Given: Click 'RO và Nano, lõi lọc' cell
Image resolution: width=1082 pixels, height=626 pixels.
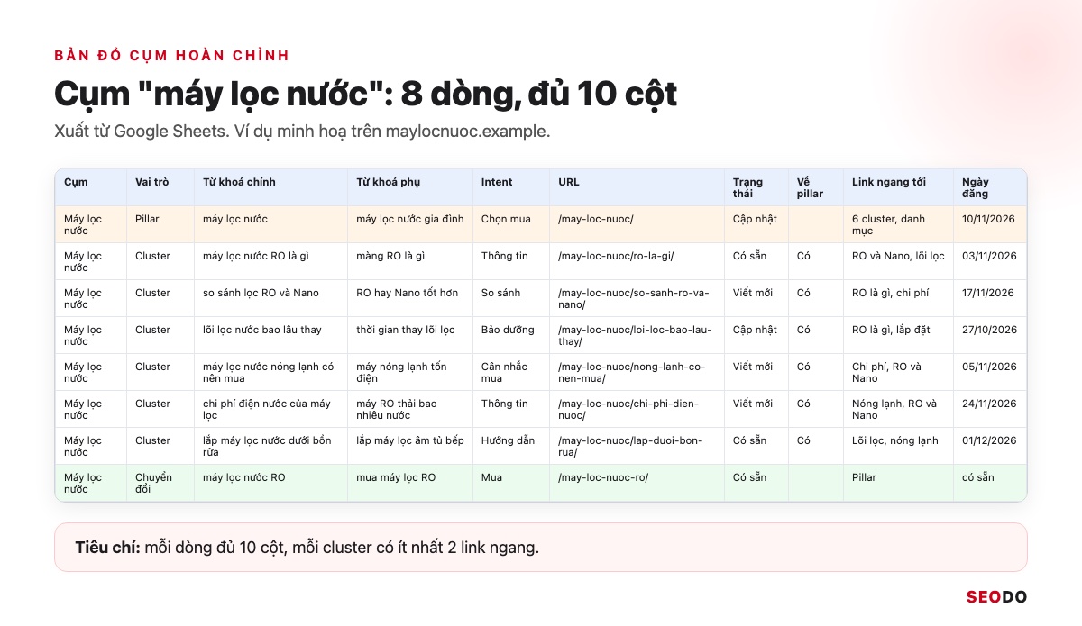Looking at the screenshot, I should [898, 261].
